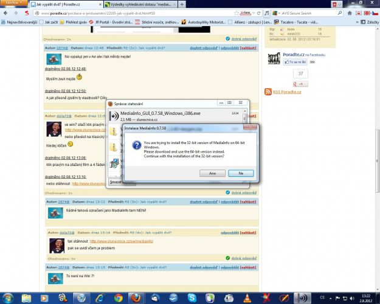Open the Nejnavštěvovanější bookmark
The image size is (380, 304).
pyautogui.click(x=19, y=22)
